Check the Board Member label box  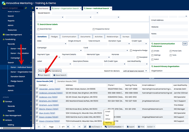tap(38, 29)
